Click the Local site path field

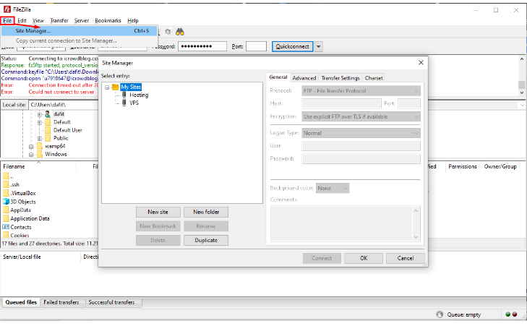[x=64, y=105]
